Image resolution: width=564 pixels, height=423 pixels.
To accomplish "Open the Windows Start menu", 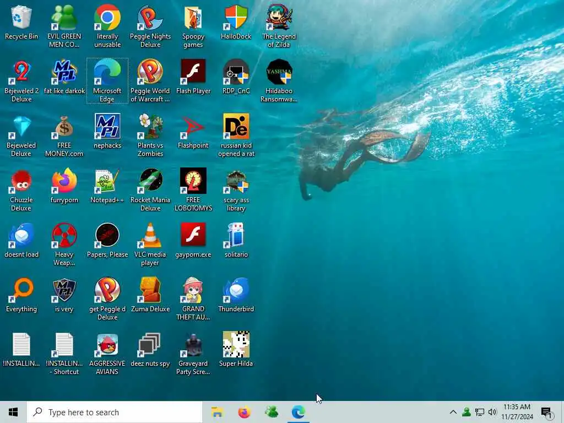I will [13, 412].
